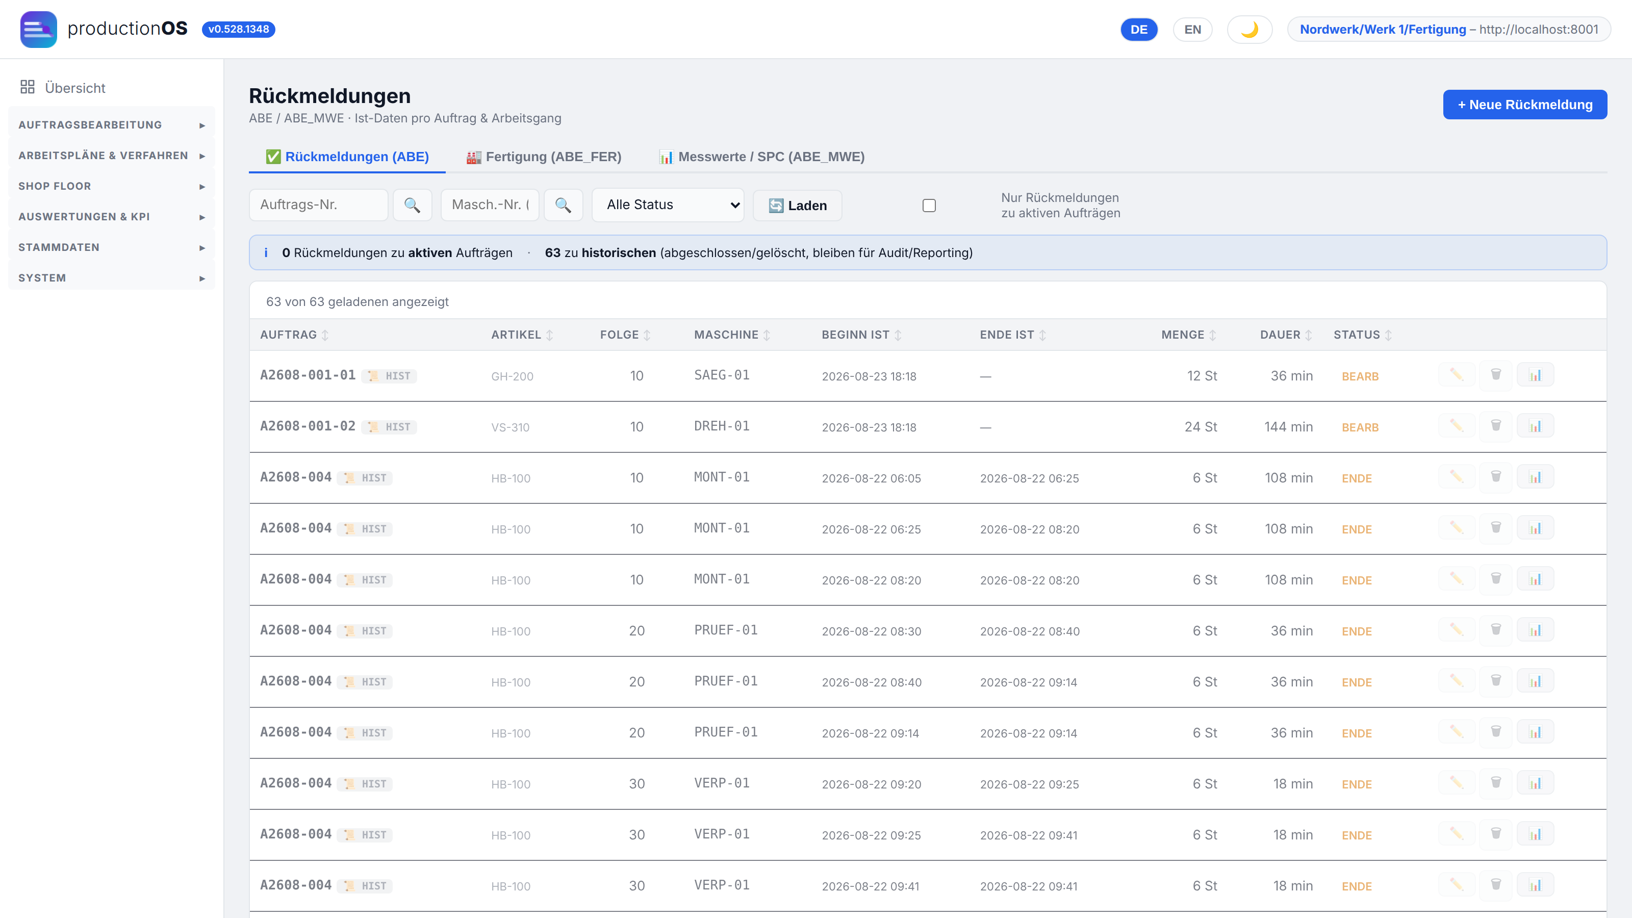Sort table by Dauer column
This screenshot has height=918, width=1632.
coord(1285,335)
